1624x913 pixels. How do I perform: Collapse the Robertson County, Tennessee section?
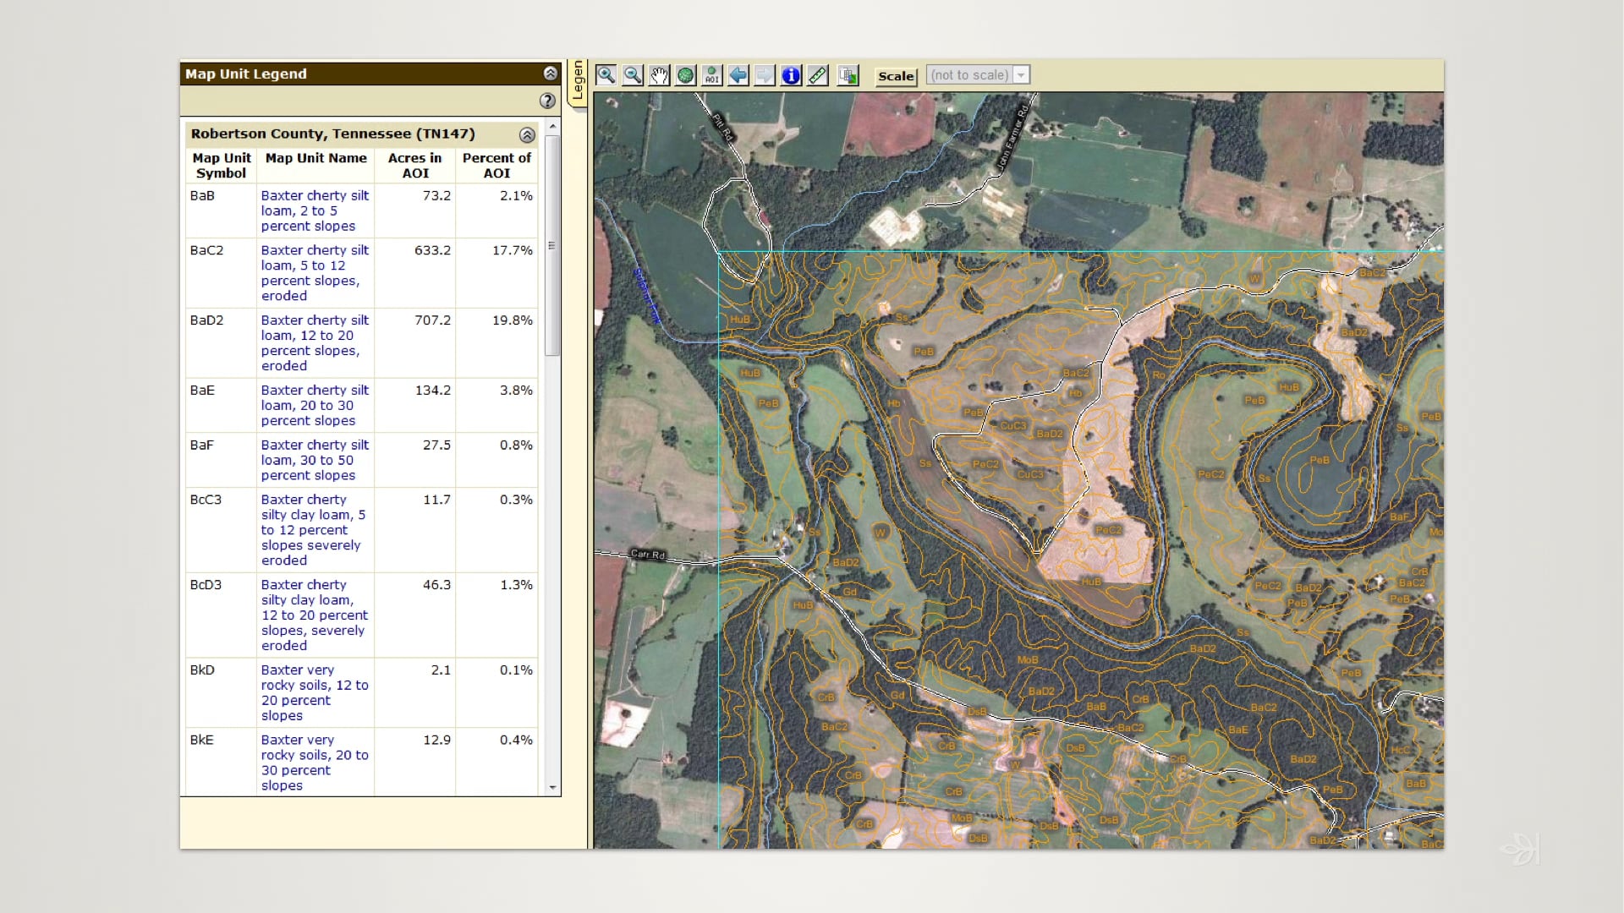click(529, 135)
